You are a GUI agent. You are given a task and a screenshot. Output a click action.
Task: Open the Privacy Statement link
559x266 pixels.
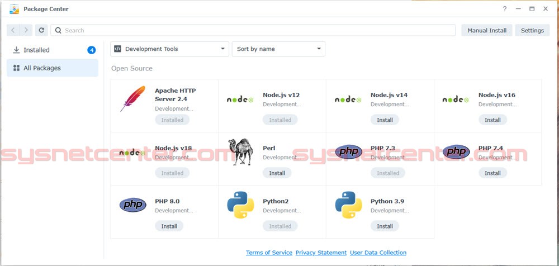[321, 253]
